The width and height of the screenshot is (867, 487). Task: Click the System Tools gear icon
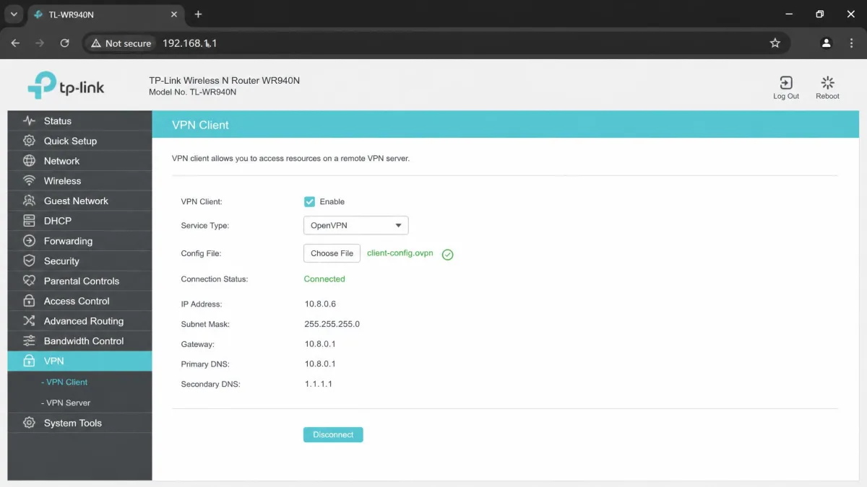coord(29,423)
